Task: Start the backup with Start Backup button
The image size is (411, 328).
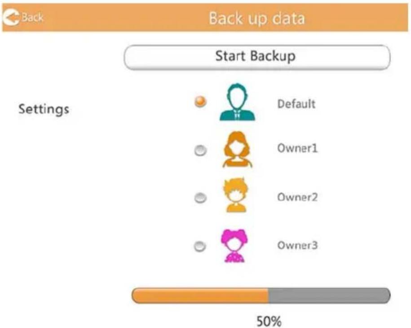Action: click(x=257, y=57)
